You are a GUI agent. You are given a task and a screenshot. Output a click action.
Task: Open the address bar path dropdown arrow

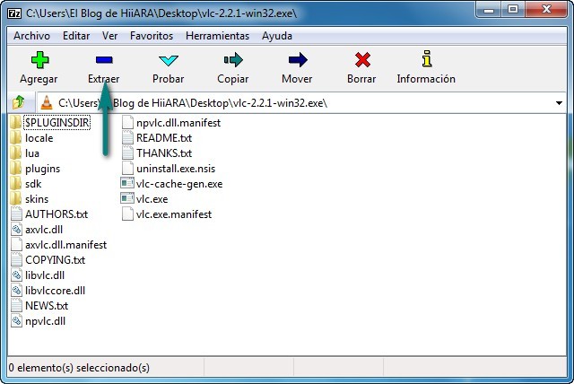[559, 103]
